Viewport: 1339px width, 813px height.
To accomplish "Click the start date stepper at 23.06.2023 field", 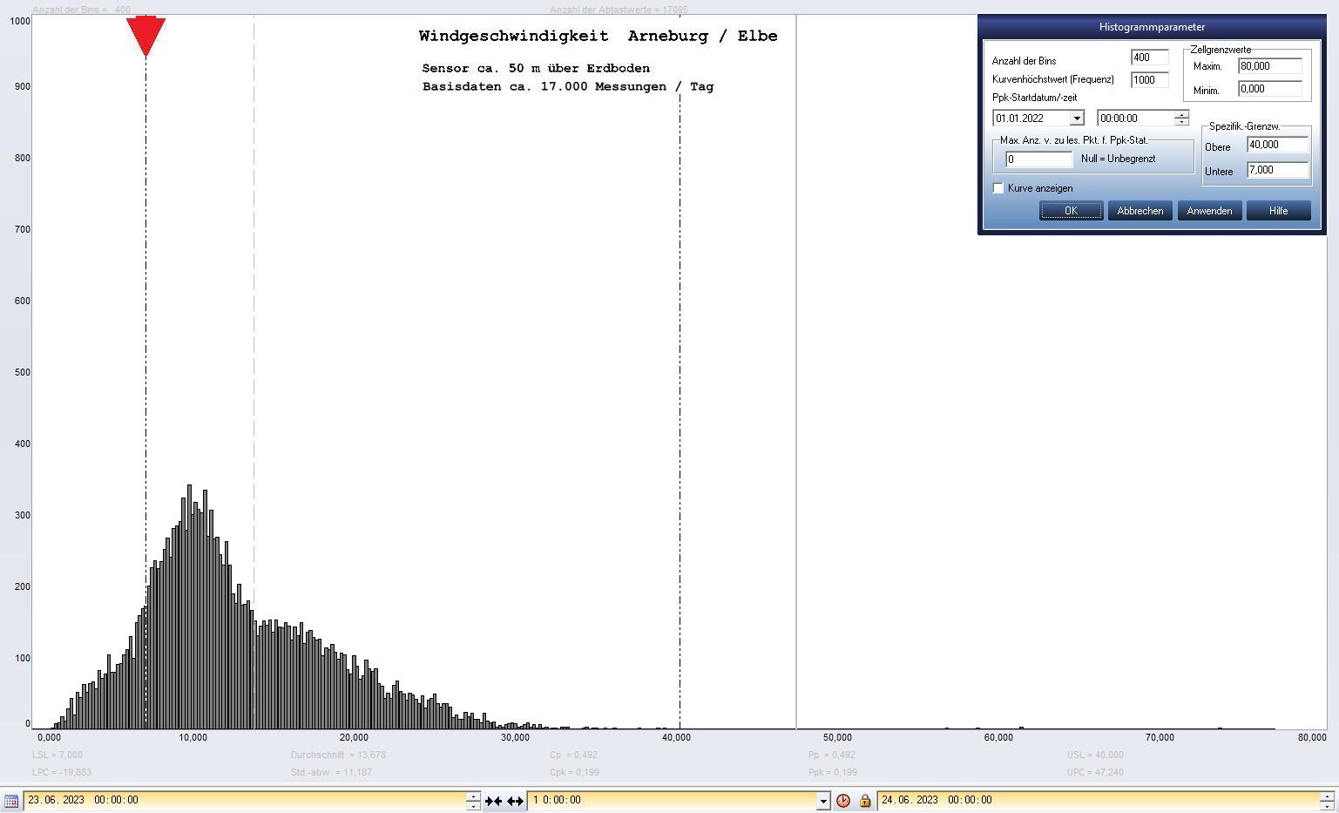I will (473, 800).
